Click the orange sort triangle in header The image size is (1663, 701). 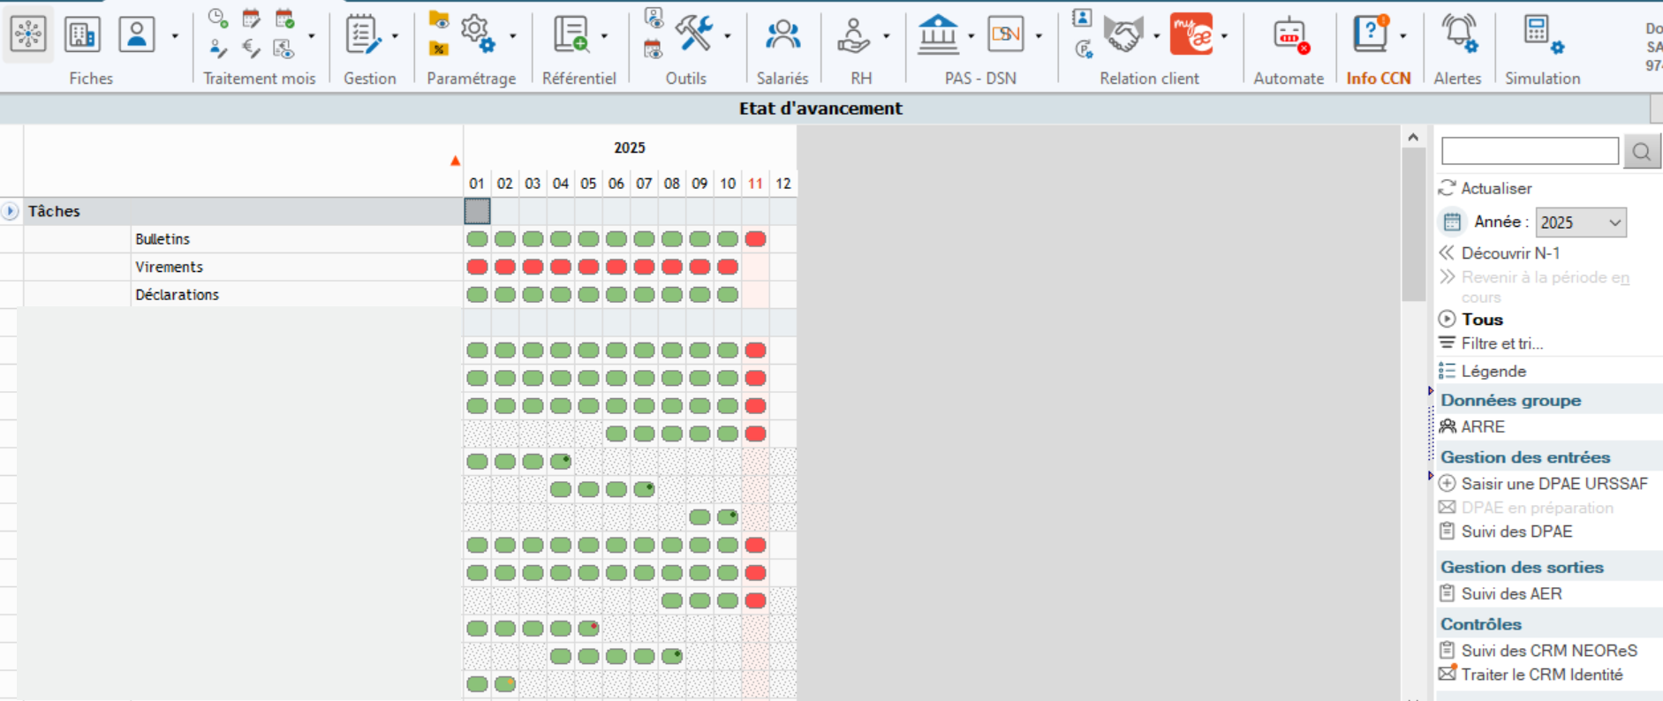pyautogui.click(x=455, y=161)
